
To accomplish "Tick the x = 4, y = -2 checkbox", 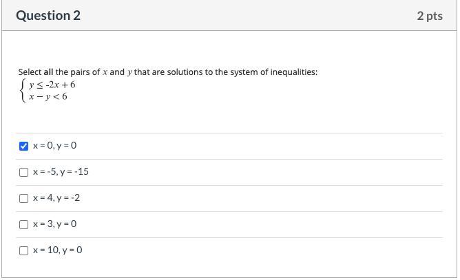I will point(24,198).
